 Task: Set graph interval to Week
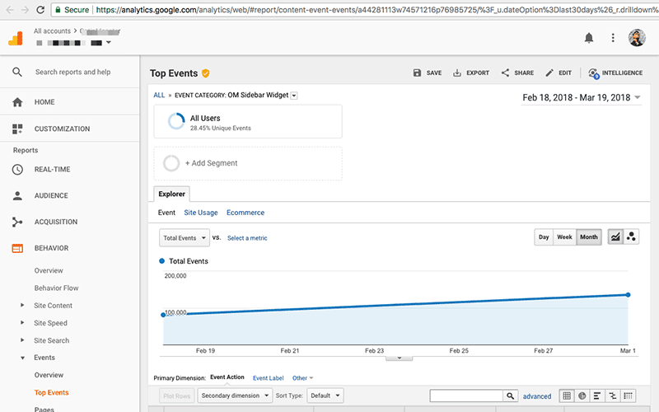(x=564, y=236)
